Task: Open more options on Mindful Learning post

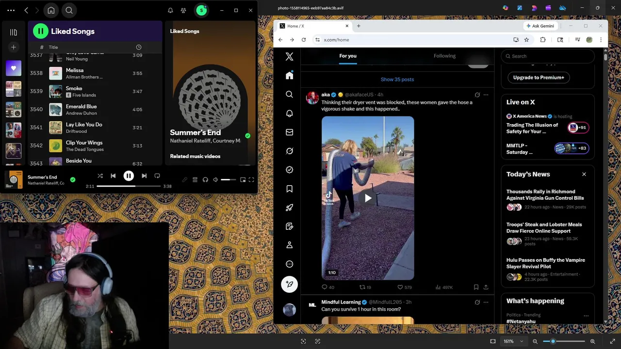Action: 486,302
